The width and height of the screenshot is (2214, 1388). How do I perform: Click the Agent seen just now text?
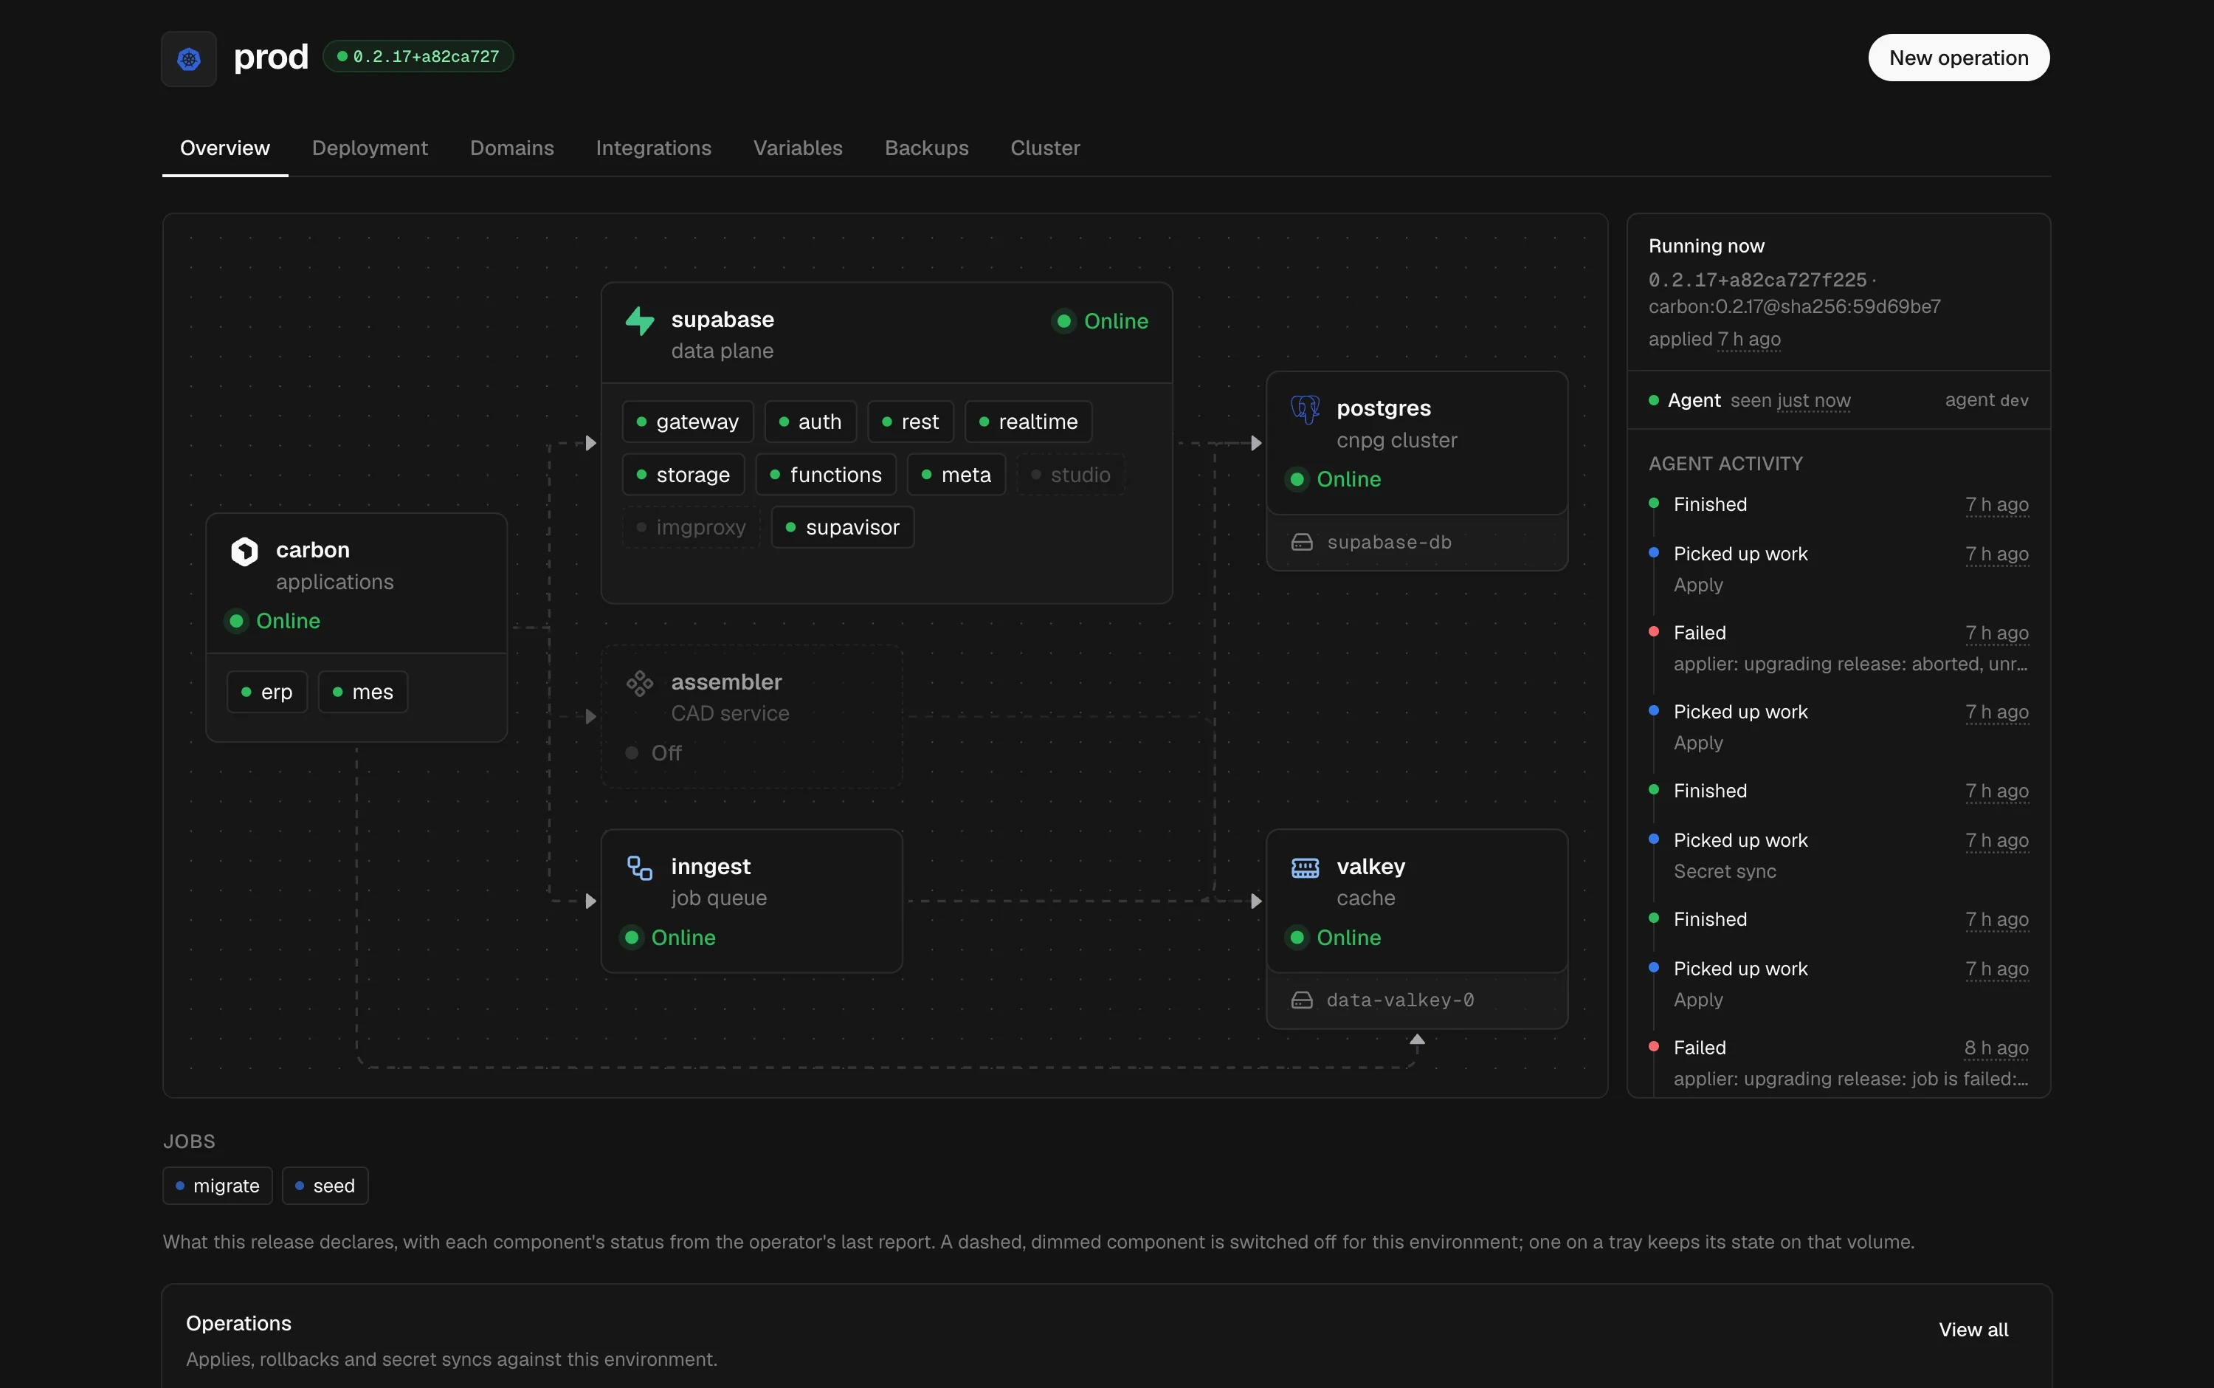pos(1759,400)
